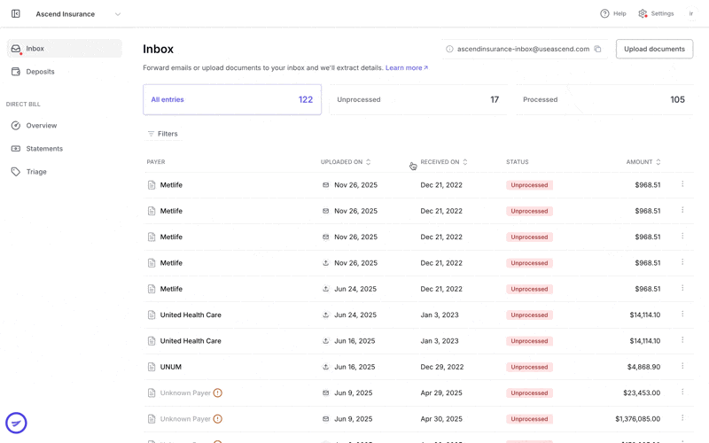709x443 pixels.
Task: Open Settings gear icon
Action: [643, 13]
